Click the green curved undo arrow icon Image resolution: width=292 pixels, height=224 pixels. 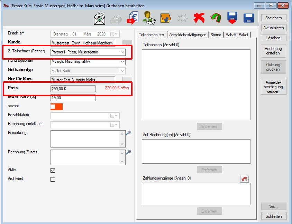click(x=216, y=19)
